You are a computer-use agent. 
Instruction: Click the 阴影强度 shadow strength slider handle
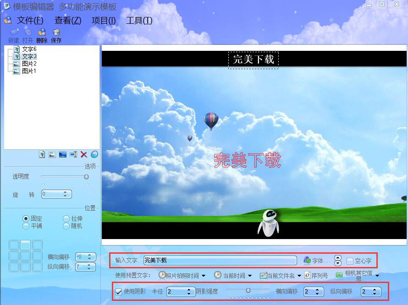[x=248, y=290]
